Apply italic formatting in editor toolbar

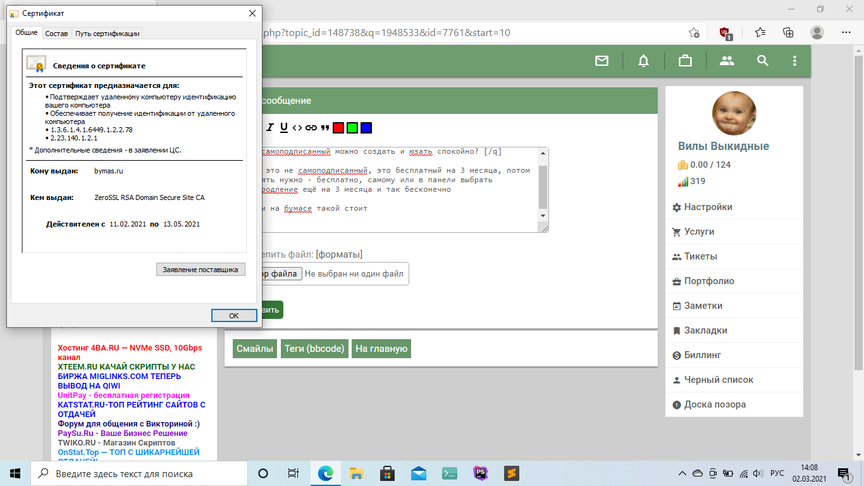click(270, 128)
